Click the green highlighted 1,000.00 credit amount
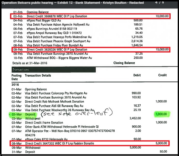This screenshot has width=179, height=156. [x=162, y=114]
